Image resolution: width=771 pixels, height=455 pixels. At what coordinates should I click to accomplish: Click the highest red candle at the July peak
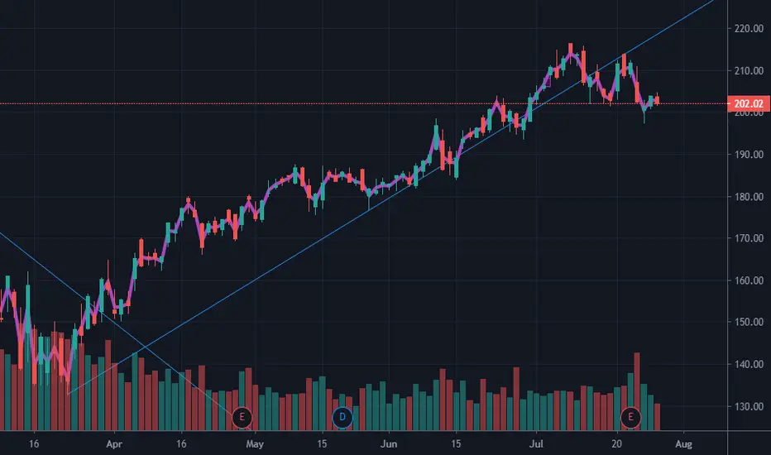tap(570, 49)
